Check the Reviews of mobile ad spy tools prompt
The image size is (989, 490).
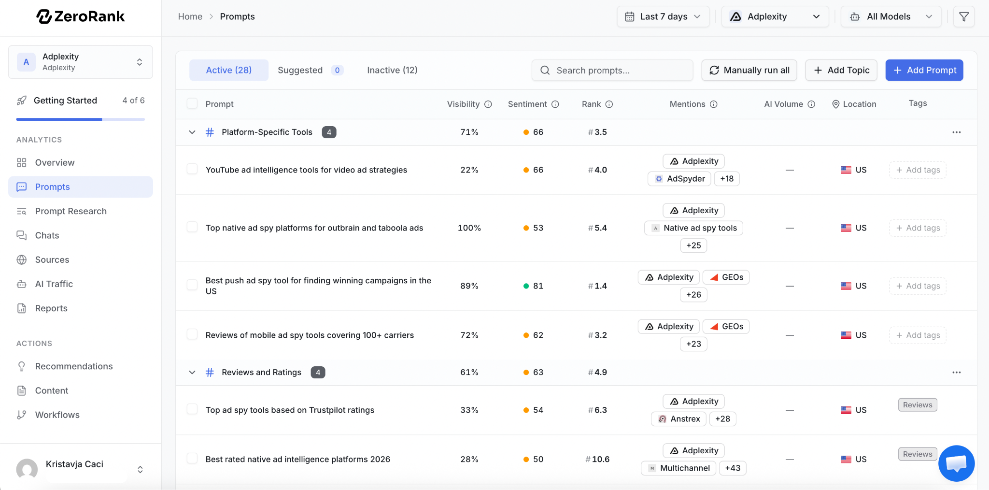pyautogui.click(x=192, y=334)
